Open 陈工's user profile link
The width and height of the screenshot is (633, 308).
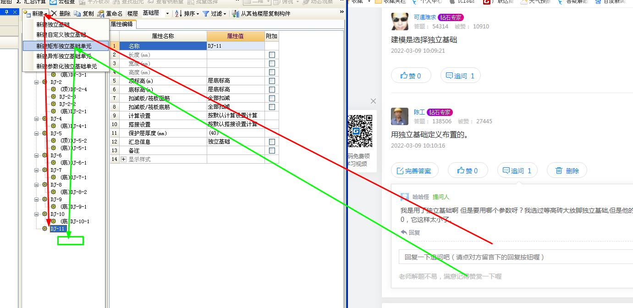419,112
